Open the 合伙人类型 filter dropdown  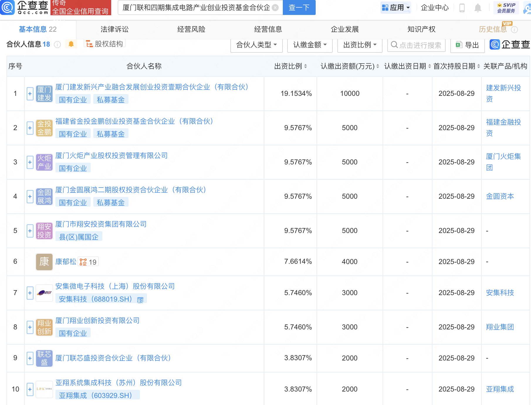click(x=256, y=45)
